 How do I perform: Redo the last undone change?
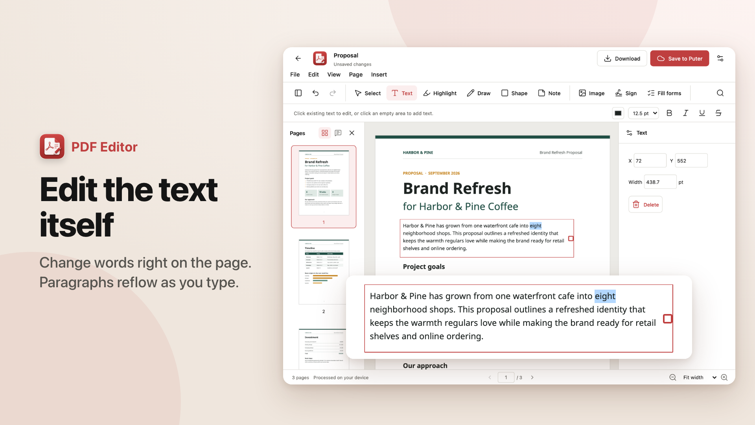[x=333, y=93]
